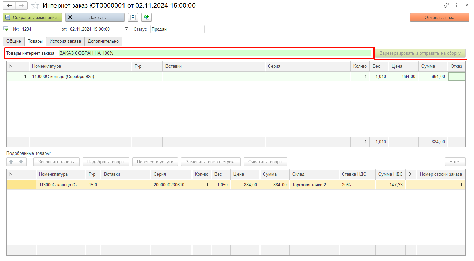
Task: Click the Отказ column header
Action: 456,66
